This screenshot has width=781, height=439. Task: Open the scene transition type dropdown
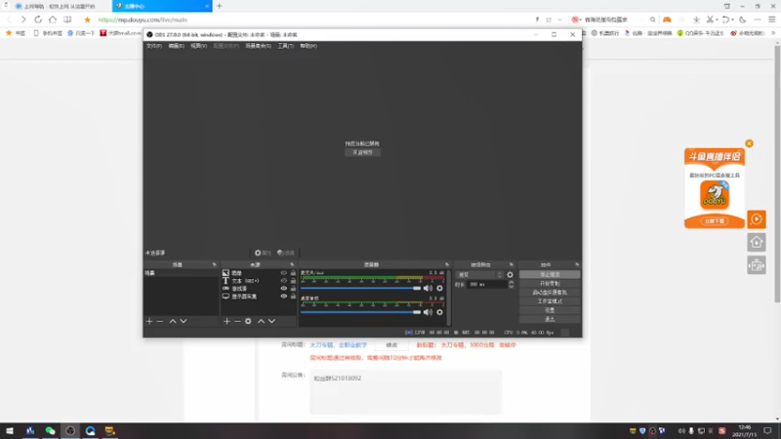(479, 275)
